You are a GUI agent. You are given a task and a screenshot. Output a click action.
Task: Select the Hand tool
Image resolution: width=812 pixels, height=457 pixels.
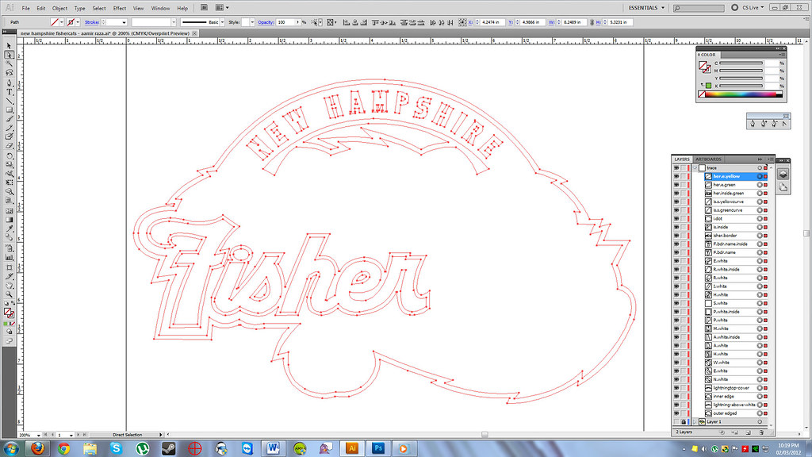coord(9,286)
